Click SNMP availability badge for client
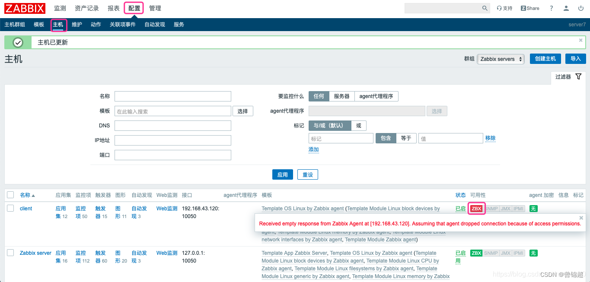 point(491,209)
